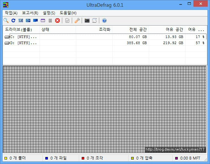Start Defragment via toolbar icon
The height and width of the screenshot is (164, 210).
click(x=21, y=20)
